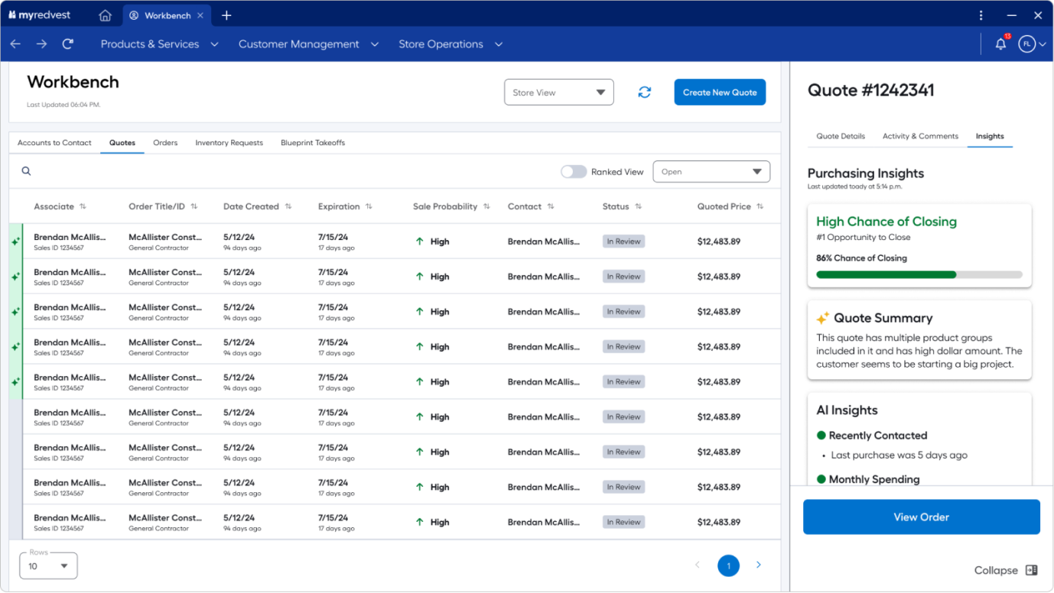Click the Create New Quote button
1054x593 pixels.
point(719,92)
